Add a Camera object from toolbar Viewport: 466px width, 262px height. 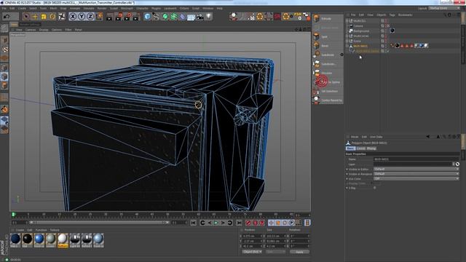[200, 17]
